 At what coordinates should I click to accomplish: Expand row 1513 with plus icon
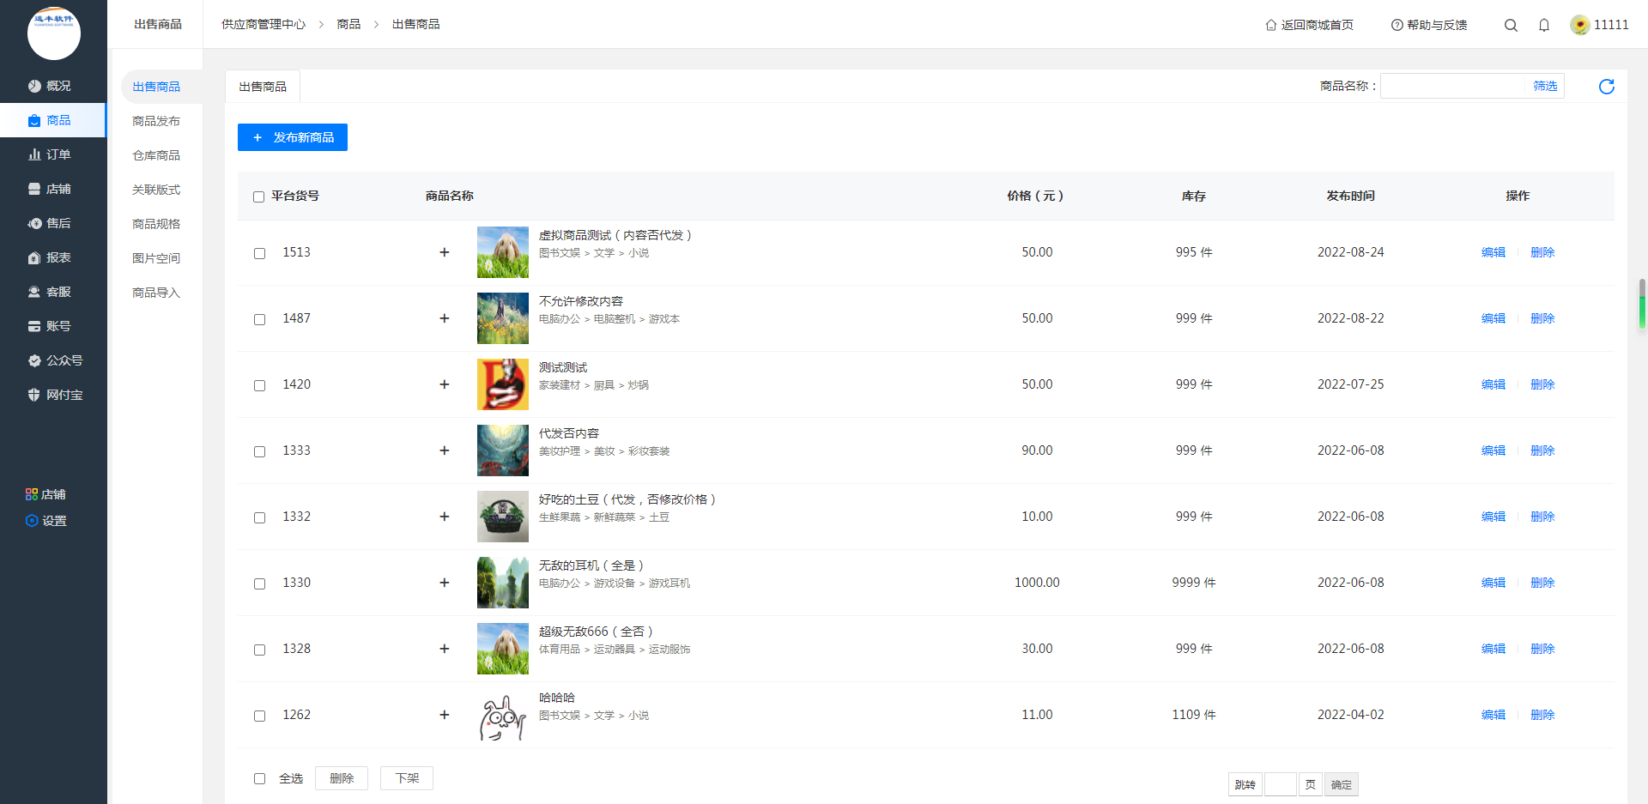coord(445,252)
